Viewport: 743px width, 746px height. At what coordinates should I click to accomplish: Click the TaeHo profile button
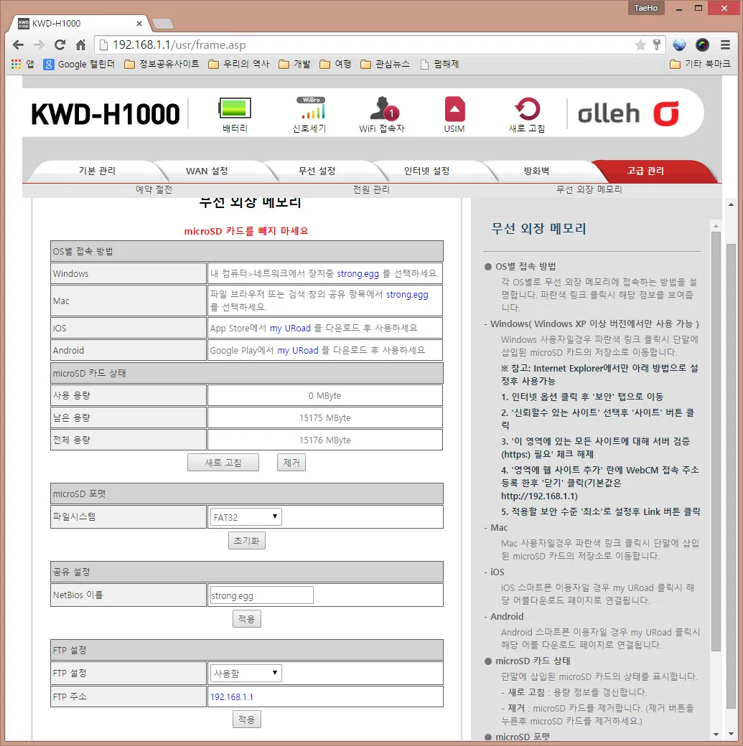[646, 8]
